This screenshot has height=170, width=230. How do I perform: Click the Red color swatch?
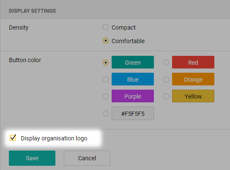(193, 62)
